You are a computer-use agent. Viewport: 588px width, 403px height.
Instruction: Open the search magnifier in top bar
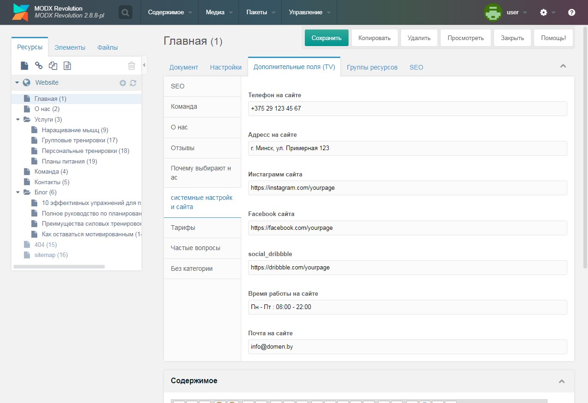(x=125, y=12)
